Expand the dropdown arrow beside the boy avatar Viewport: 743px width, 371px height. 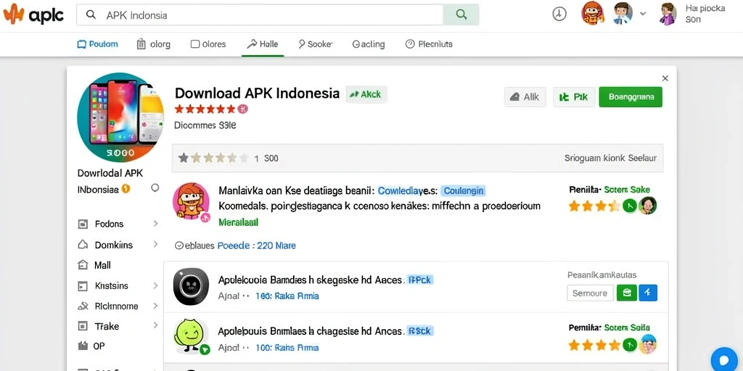click(643, 14)
